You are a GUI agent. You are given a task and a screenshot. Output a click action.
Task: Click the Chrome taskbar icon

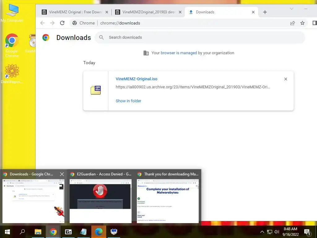click(x=53, y=232)
